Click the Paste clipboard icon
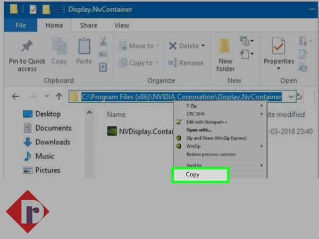The height and width of the screenshot is (239, 319). (x=84, y=46)
